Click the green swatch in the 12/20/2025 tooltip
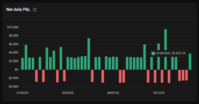The width and height of the screenshot is (199, 104). coord(153,53)
